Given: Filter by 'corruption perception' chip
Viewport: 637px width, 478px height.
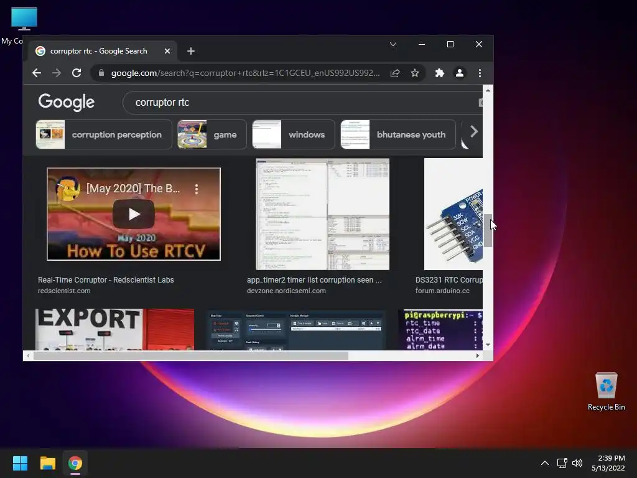Looking at the screenshot, I should coord(104,134).
